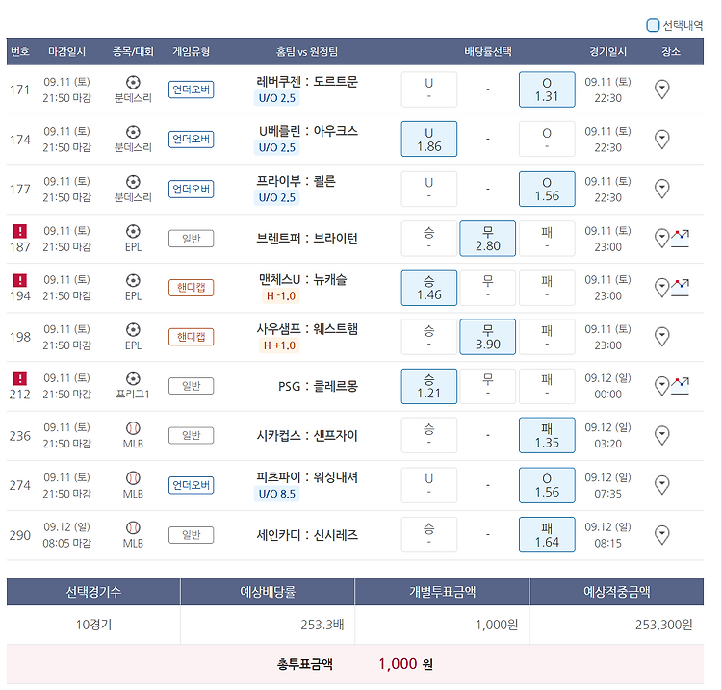Deselect O 1.56 for match 274
This screenshot has width=722, height=690.
[547, 485]
